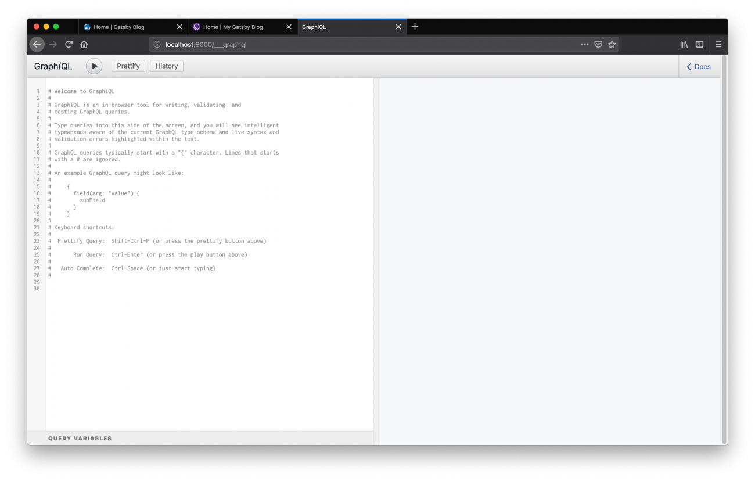Click the page vertical scrollbar

pyautogui.click(x=724, y=250)
